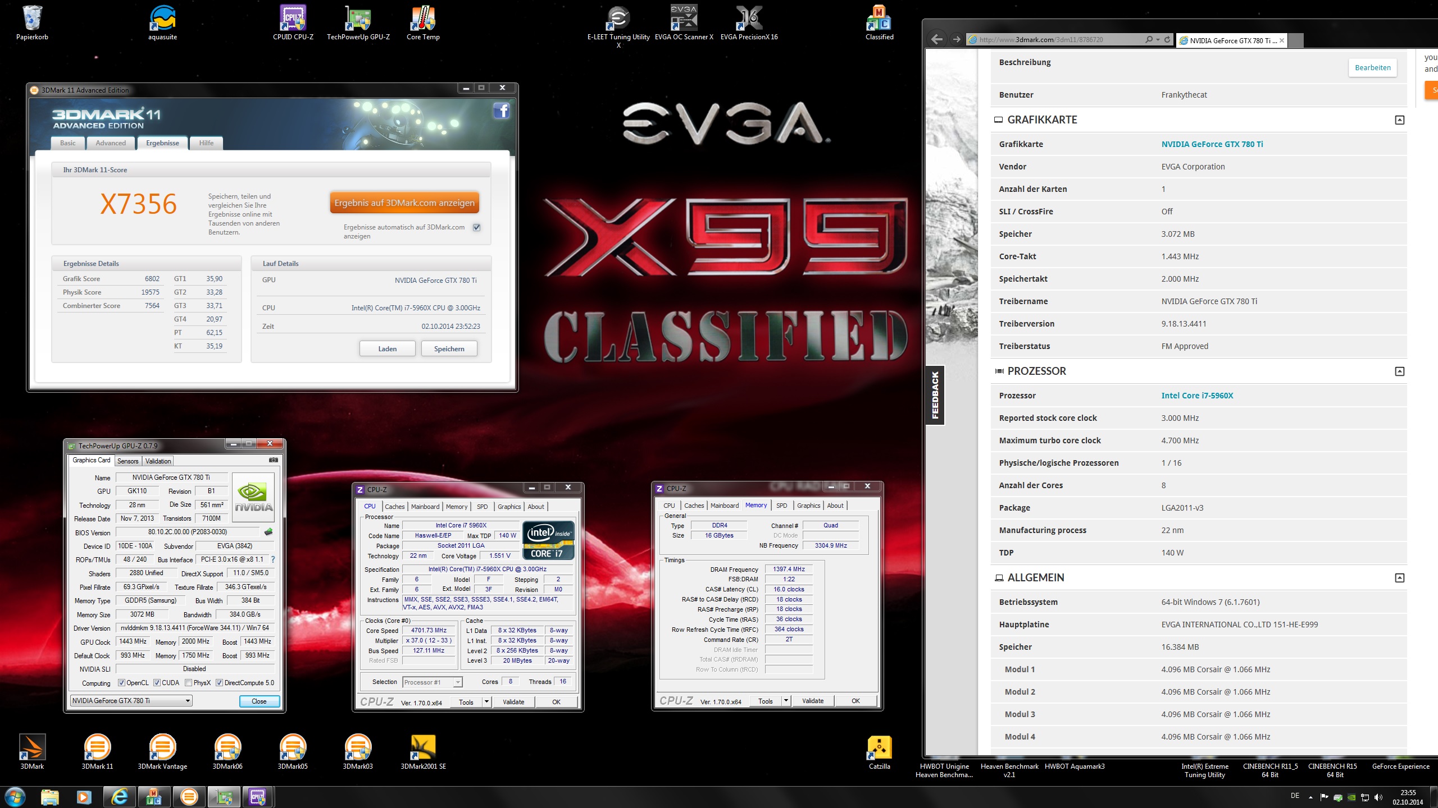Launch the 3DMark 11 desktop shortcut
This screenshot has height=808, width=1438.
pos(97,752)
